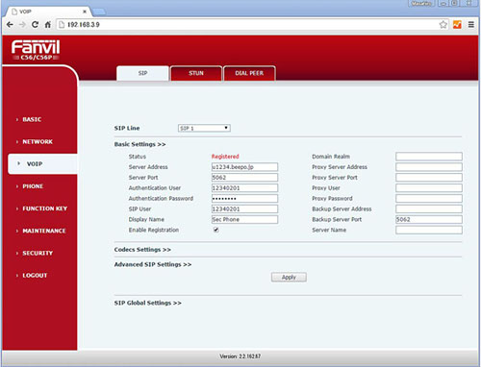
Task: Click the Apply button
Action: click(289, 278)
